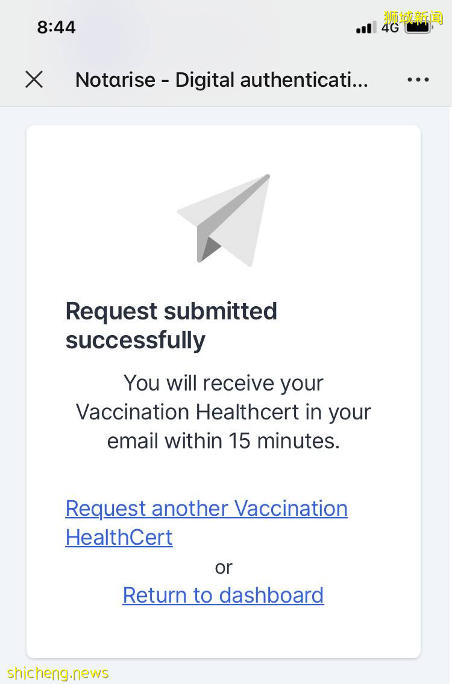Open the three-dot more options menu
Image resolution: width=452 pixels, height=684 pixels.
pos(418,80)
